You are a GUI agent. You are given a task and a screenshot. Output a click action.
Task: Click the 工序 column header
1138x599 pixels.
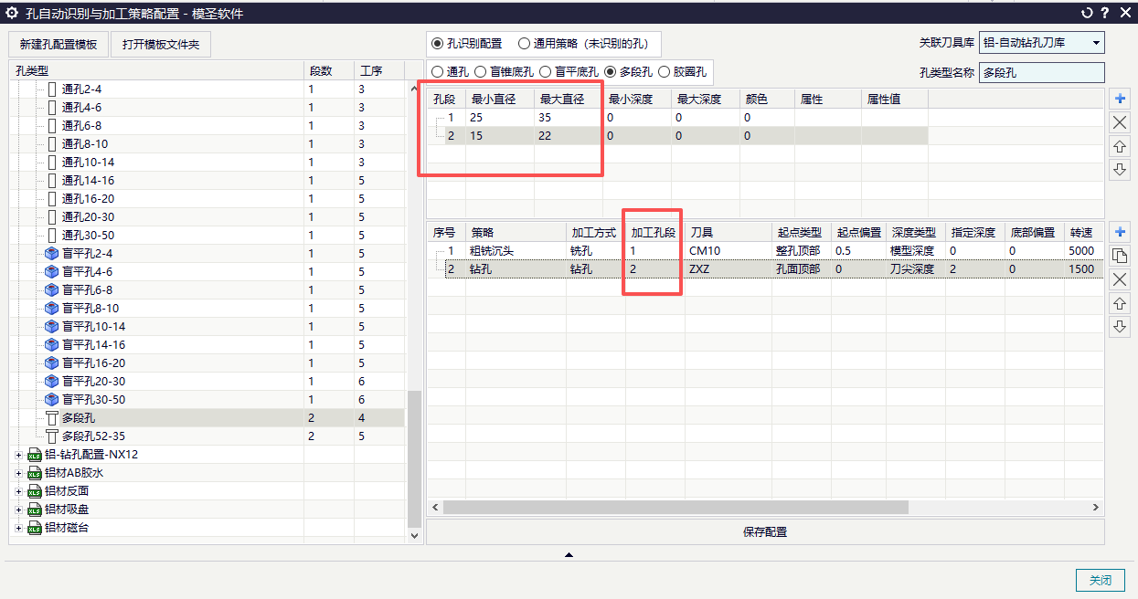(x=379, y=70)
